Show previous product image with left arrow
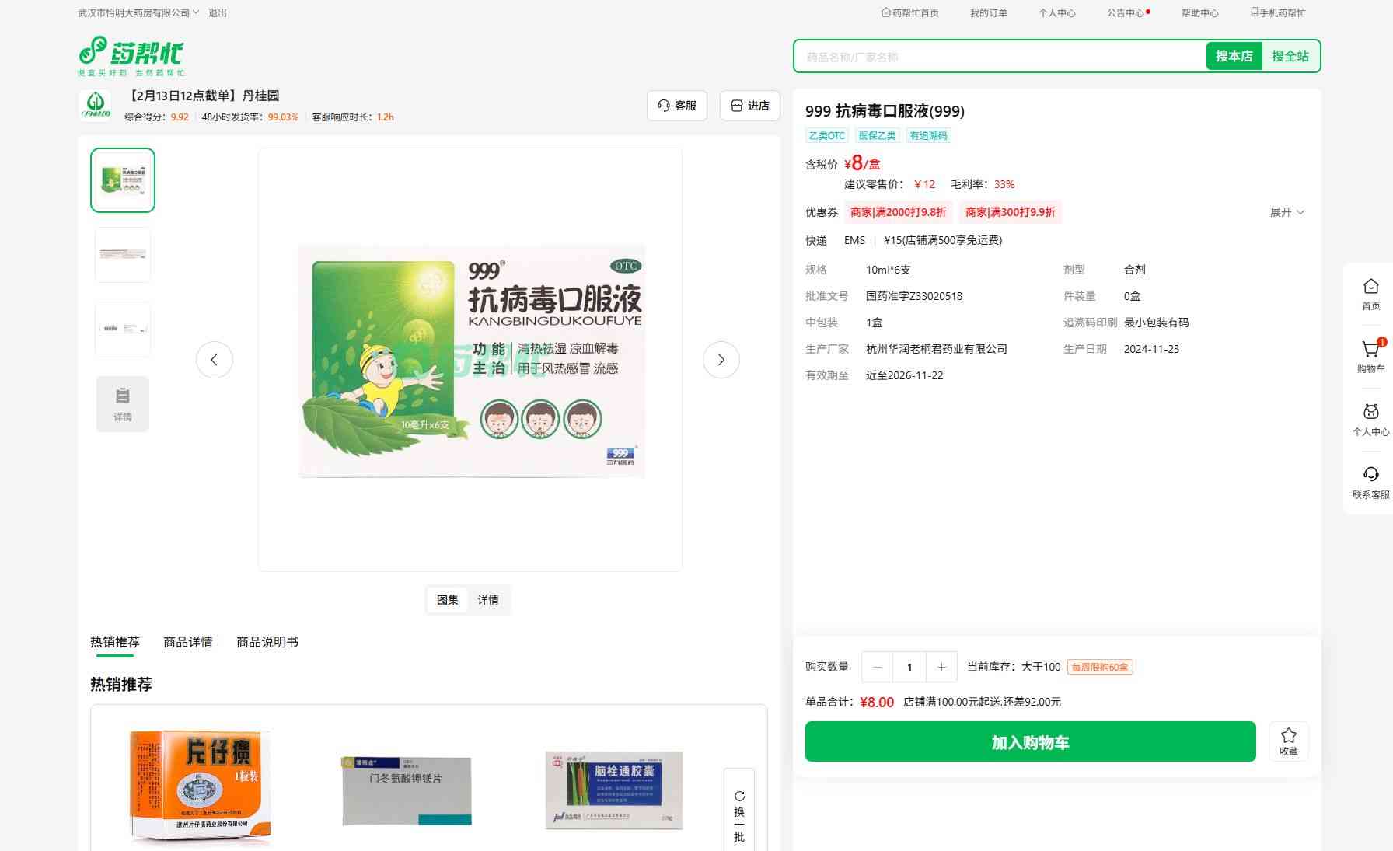 point(215,360)
